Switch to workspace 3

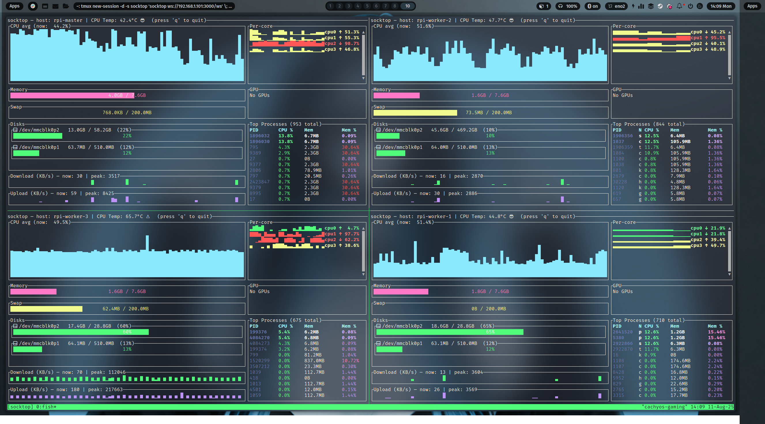pyautogui.click(x=349, y=6)
